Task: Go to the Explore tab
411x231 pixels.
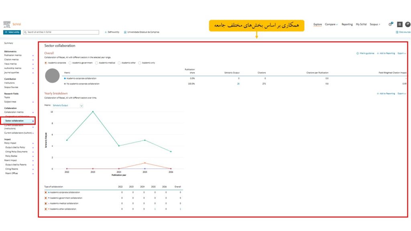Action: pos(317,24)
